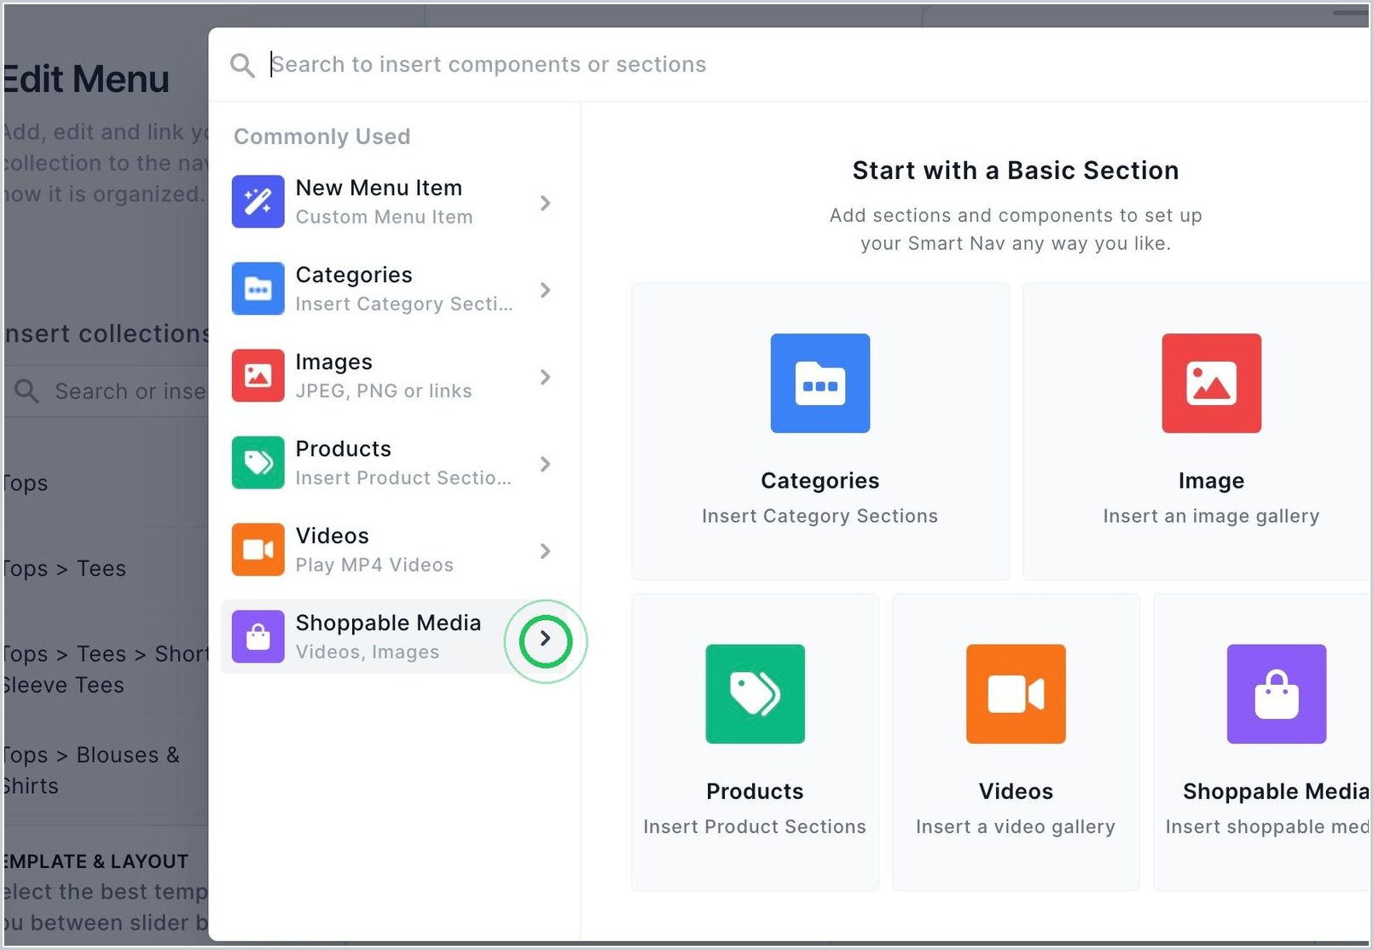The image size is (1373, 950).
Task: Click the large orange Videos camera icon
Action: tap(1016, 693)
